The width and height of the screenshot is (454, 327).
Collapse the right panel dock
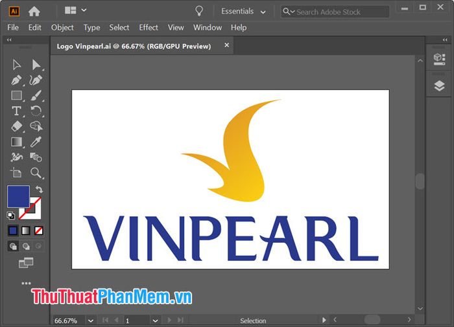(445, 40)
